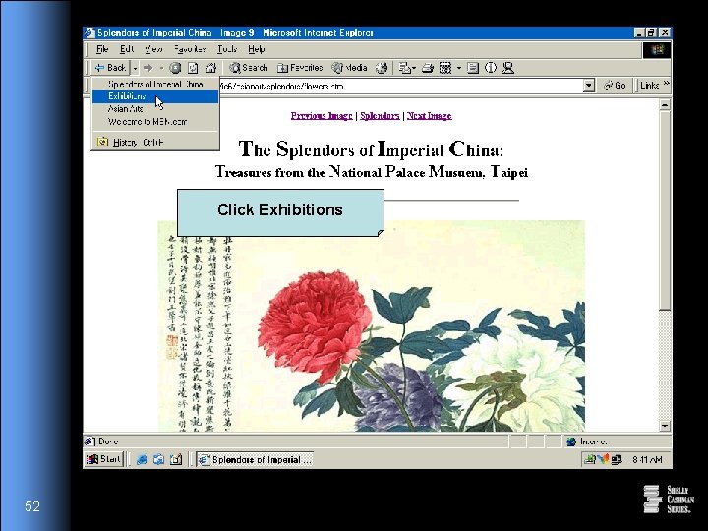
Task: Follow the Next Image link
Action: (x=429, y=116)
